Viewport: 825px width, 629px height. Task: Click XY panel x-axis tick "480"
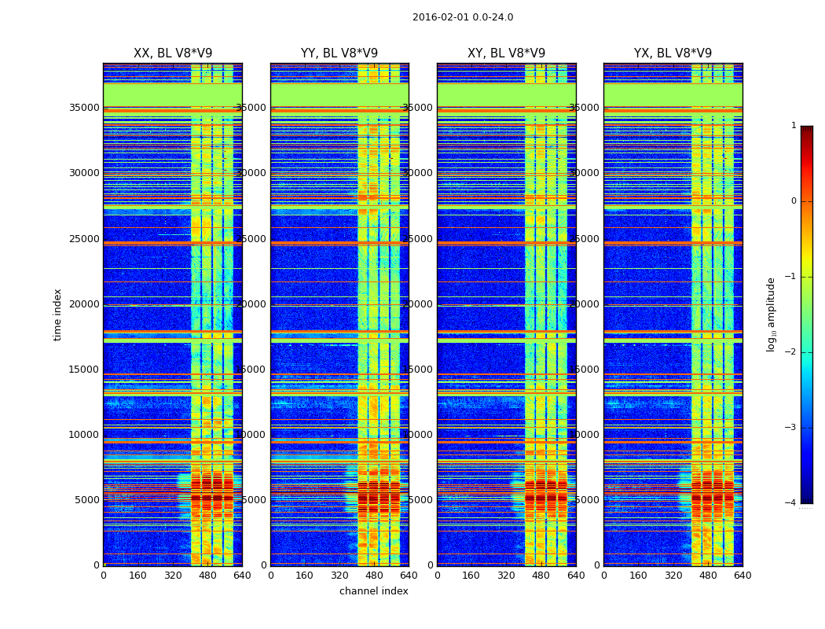coord(541,576)
